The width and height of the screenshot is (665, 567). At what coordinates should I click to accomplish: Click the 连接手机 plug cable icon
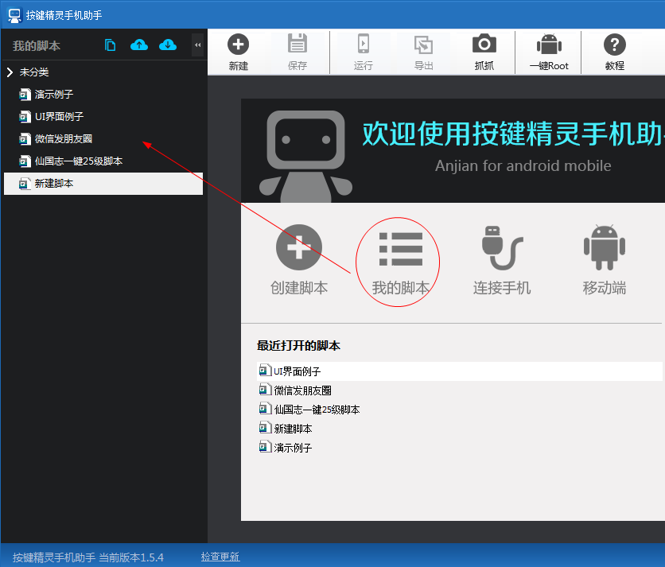[502, 247]
